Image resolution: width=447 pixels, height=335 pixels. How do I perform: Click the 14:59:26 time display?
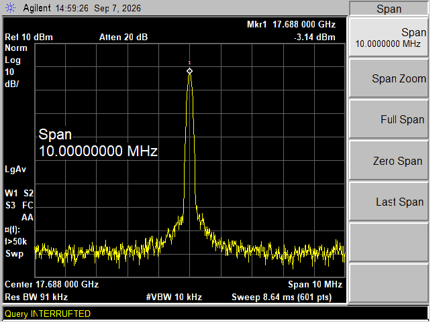(x=72, y=8)
